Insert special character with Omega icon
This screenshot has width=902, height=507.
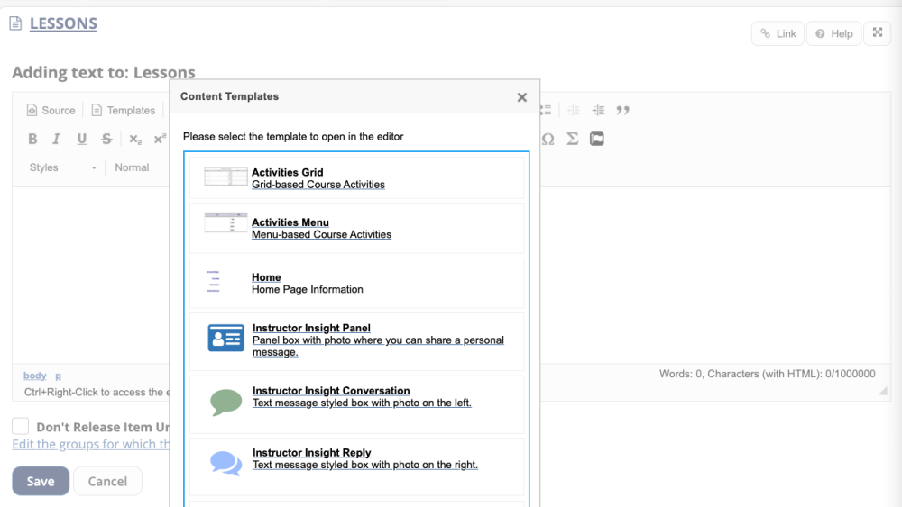point(548,139)
